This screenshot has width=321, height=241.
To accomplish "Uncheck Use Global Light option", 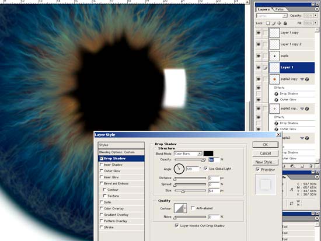I will click(x=205, y=168).
